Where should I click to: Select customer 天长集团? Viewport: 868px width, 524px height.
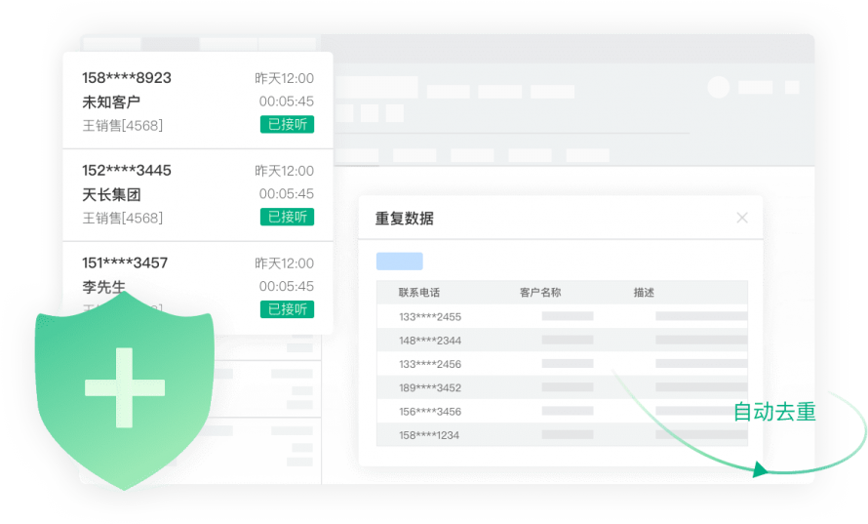coord(111,195)
